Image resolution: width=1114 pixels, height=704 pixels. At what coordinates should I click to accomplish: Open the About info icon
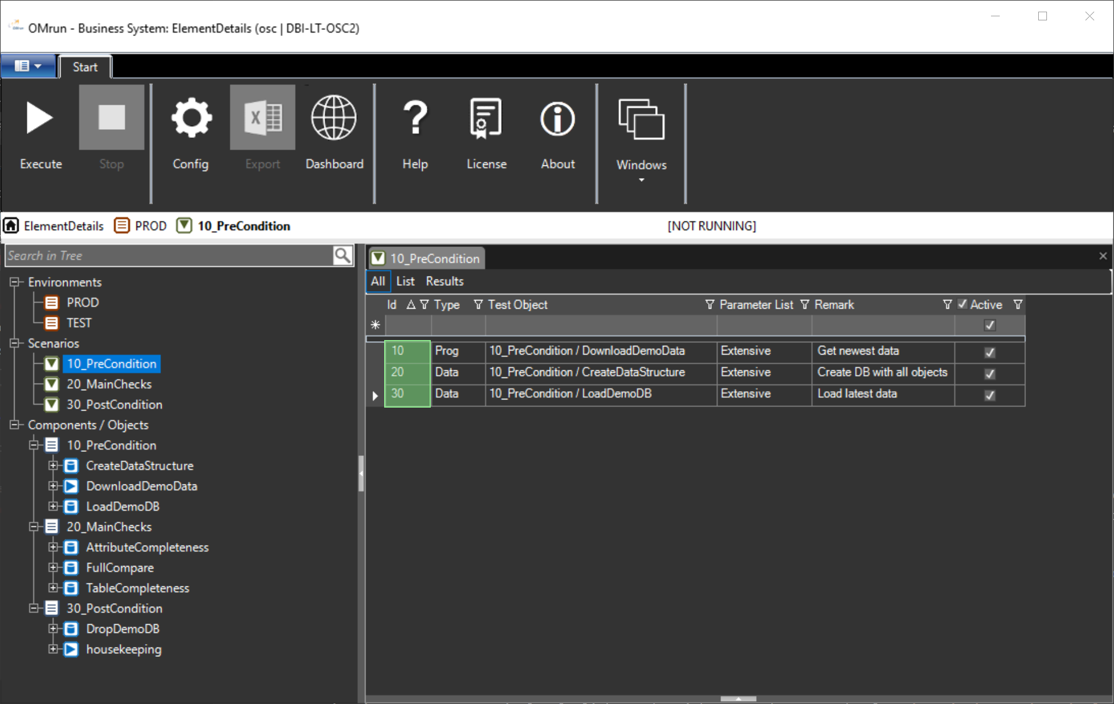coord(557,119)
